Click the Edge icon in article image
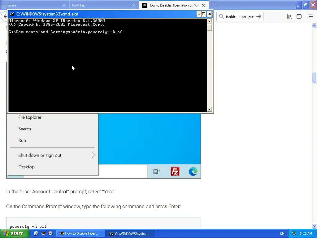 point(193,171)
